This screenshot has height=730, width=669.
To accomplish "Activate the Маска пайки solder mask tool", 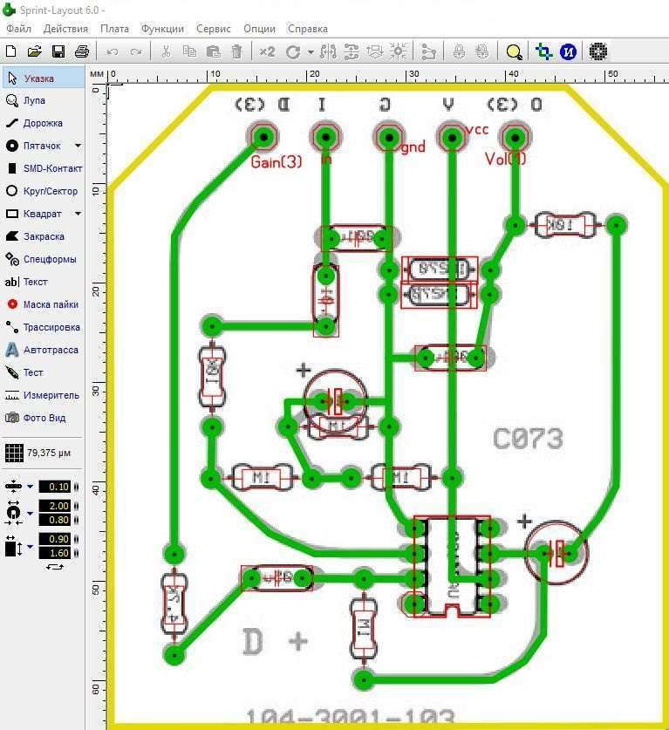I will 43,304.
